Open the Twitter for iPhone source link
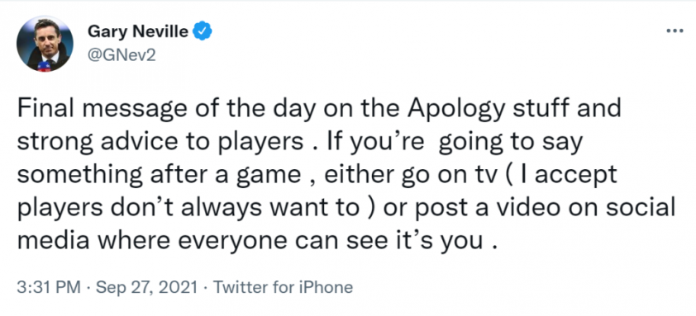The image size is (696, 316). click(284, 287)
